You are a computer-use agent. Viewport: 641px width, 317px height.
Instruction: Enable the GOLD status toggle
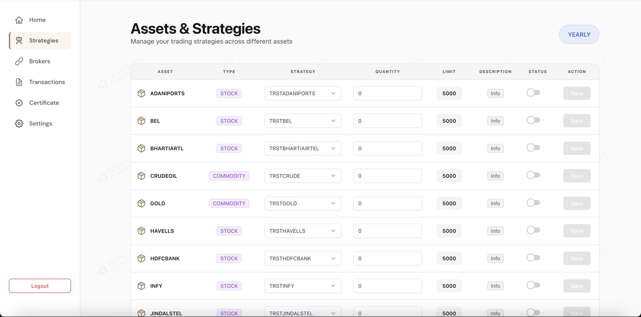pos(533,203)
